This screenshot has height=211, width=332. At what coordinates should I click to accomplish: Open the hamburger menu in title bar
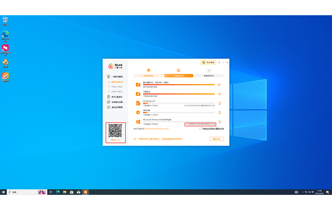(218, 63)
